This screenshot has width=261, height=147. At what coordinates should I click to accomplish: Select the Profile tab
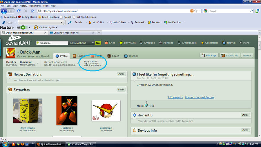pyautogui.click(x=62, y=56)
